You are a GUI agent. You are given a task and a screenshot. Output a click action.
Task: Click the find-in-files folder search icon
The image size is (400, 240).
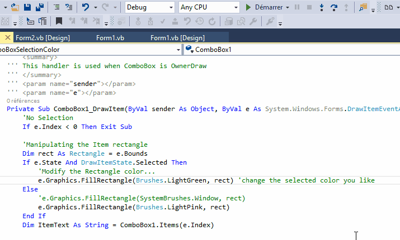pos(363,7)
